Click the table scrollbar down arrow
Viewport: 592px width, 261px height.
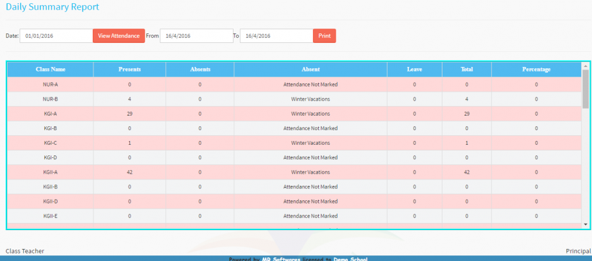point(586,224)
